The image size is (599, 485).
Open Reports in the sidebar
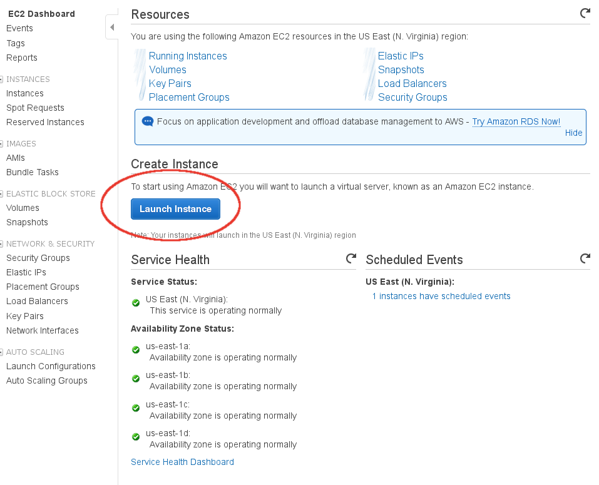coord(22,58)
